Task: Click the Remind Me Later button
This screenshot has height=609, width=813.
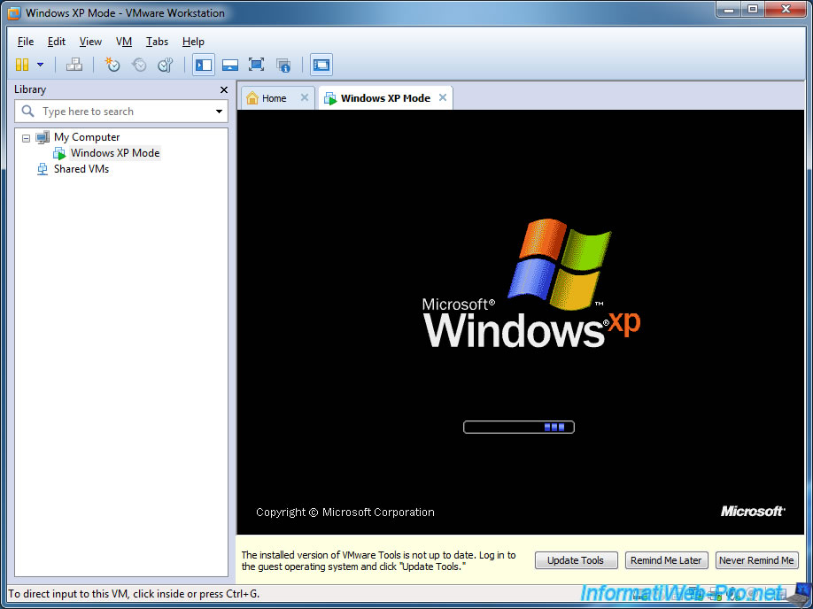Action: pos(666,560)
